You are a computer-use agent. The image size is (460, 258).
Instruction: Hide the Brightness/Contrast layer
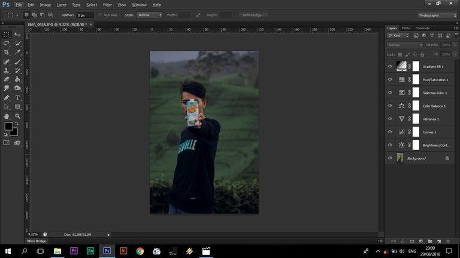[390, 145]
